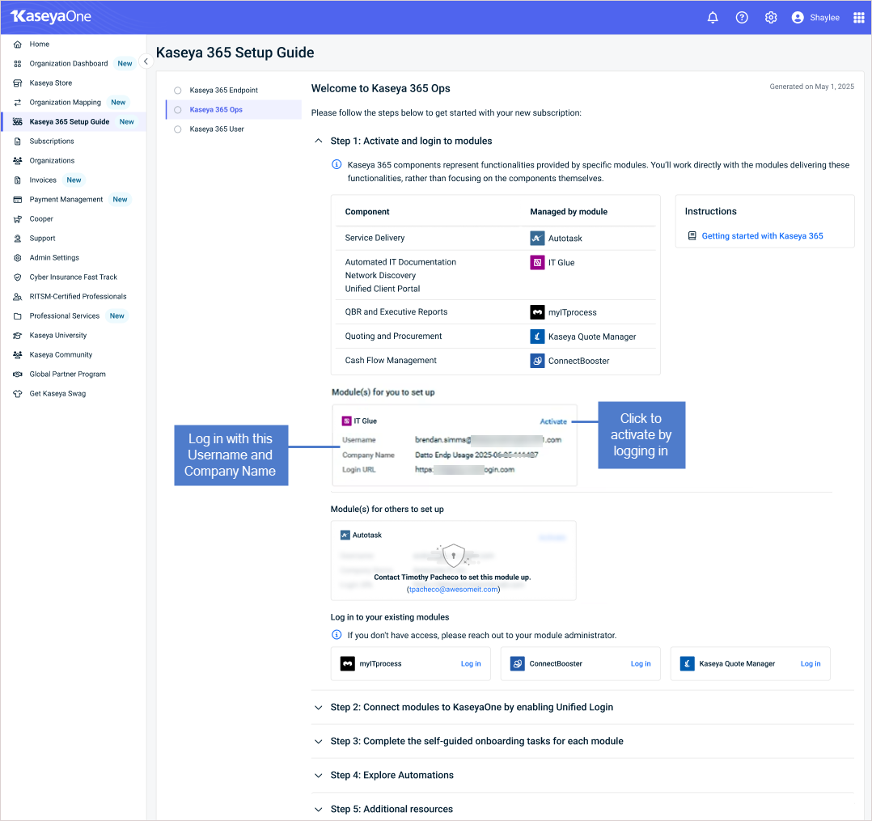Click the Get Kaseya Swag shirt icon
Screen dimensions: 872x821
pos(17,394)
